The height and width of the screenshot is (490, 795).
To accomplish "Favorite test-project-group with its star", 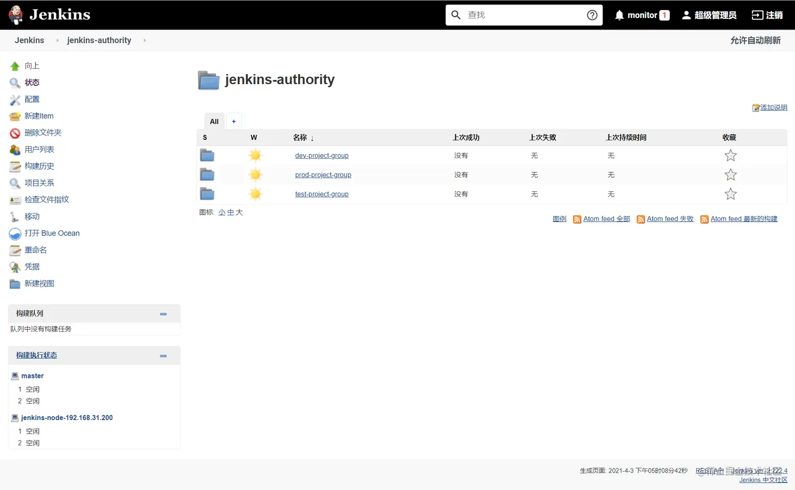I will [730, 194].
